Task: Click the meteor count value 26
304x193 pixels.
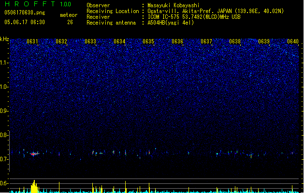Action: [x=70, y=22]
